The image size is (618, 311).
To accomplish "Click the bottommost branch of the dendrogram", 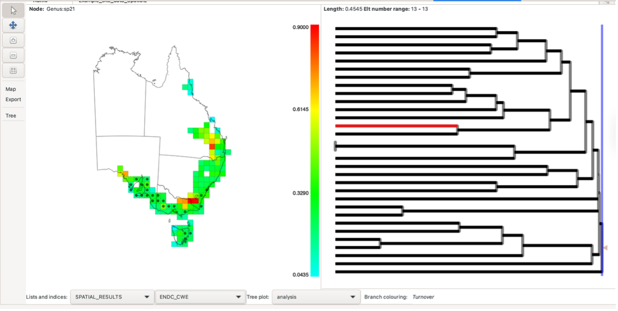I will click(x=467, y=272).
